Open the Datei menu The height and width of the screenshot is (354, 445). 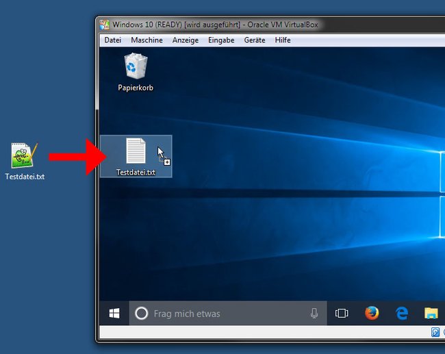[113, 40]
